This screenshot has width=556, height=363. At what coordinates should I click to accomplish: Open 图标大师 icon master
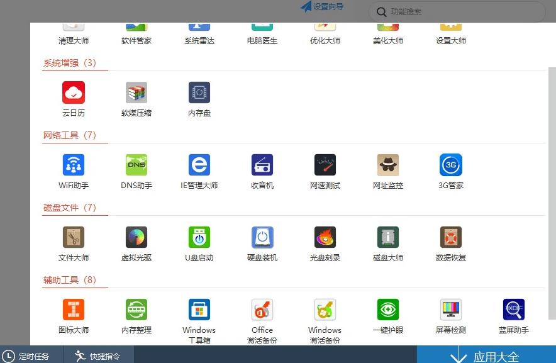coord(74,316)
